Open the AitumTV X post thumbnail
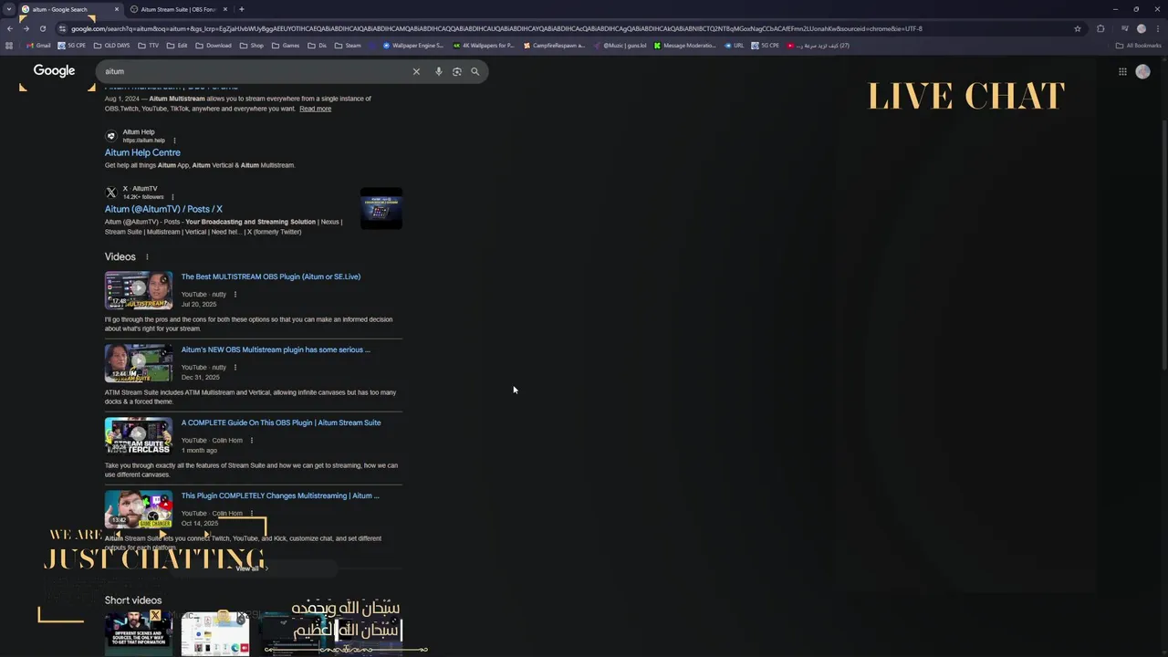This screenshot has height=657, width=1168. (381, 209)
